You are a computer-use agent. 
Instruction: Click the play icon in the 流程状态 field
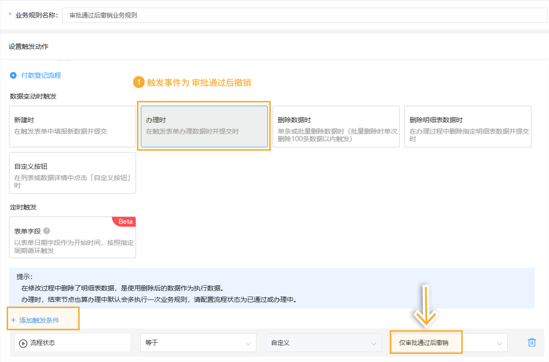[23, 343]
